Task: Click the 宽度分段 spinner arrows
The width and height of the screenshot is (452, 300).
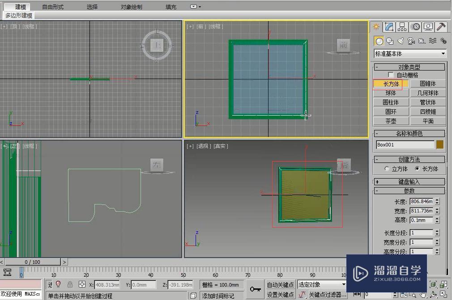Action: pyautogui.click(x=437, y=242)
